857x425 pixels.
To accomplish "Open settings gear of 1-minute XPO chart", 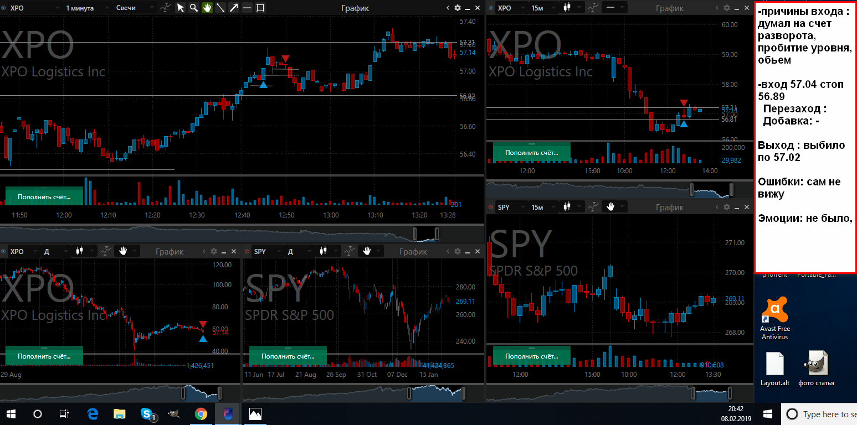I will (457, 8).
